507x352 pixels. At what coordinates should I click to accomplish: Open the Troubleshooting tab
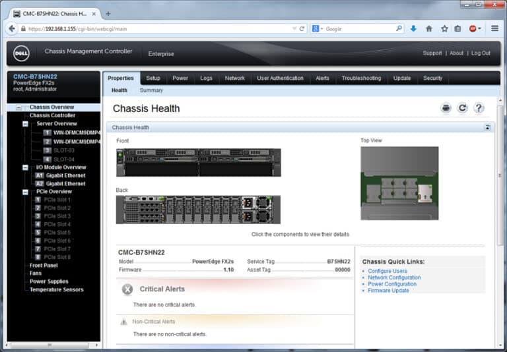pyautogui.click(x=361, y=78)
